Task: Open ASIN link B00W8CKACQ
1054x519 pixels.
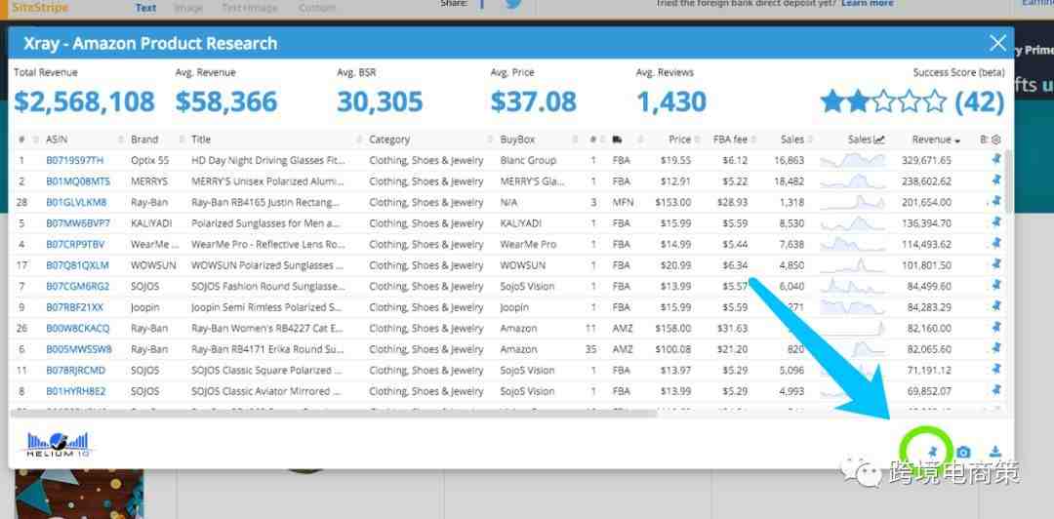Action: click(77, 328)
